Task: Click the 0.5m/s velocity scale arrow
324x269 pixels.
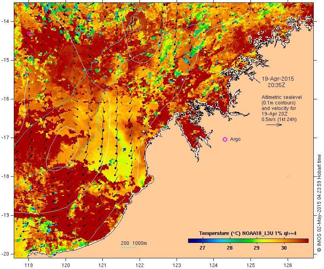Action: 274,125
